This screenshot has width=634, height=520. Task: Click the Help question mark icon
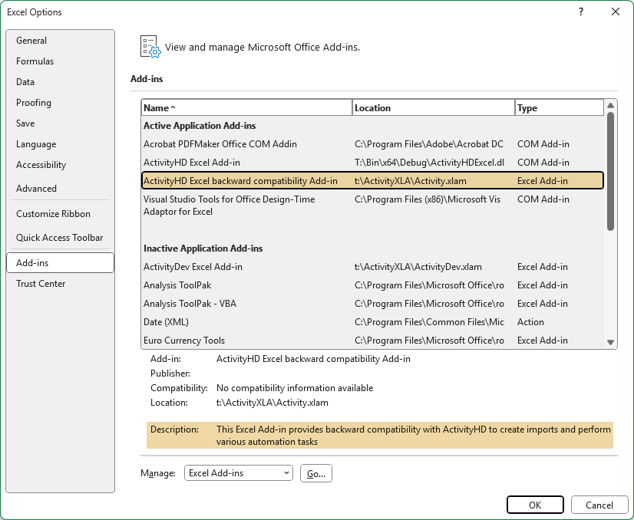point(580,12)
